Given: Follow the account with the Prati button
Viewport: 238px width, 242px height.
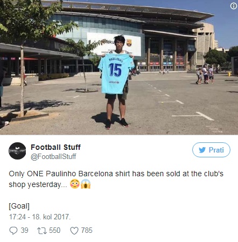Looking at the screenshot, I should (211, 150).
